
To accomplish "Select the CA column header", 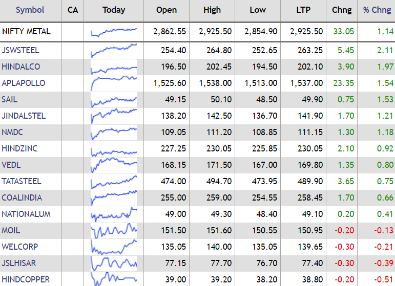I will (73, 10).
